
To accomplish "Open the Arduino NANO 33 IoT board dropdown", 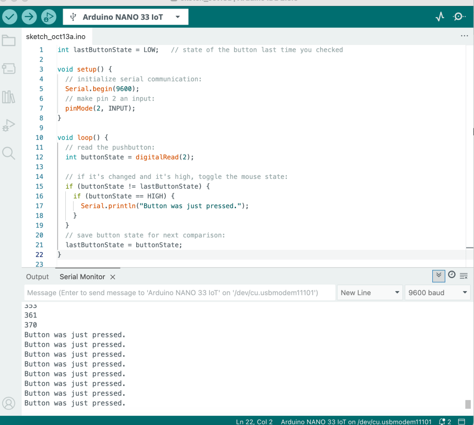I will [126, 17].
